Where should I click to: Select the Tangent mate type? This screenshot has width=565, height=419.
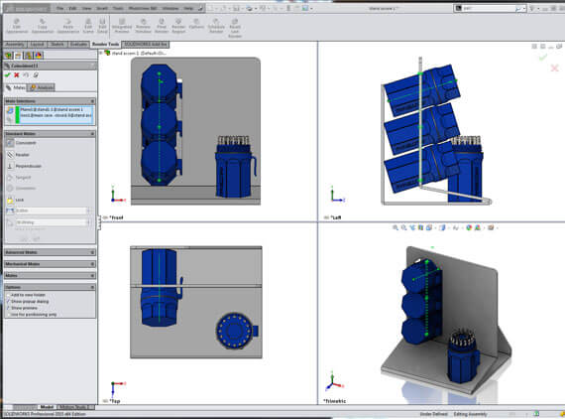19,178
